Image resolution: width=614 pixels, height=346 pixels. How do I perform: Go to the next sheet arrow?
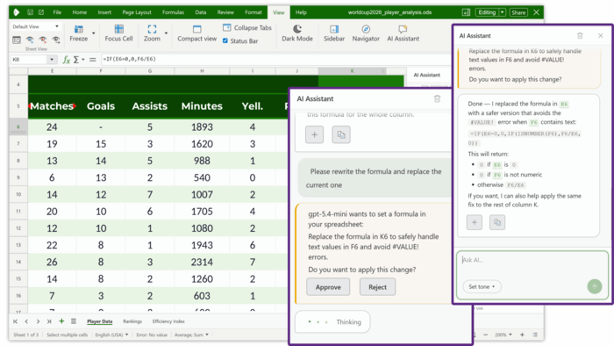pos(38,321)
